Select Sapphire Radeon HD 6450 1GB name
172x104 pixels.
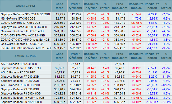[21, 68]
